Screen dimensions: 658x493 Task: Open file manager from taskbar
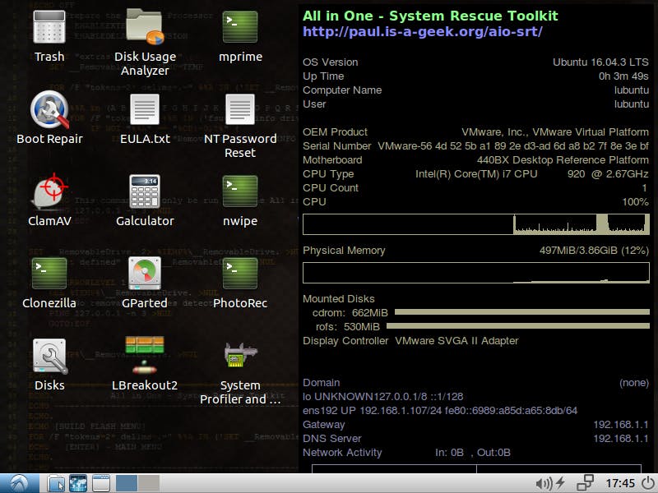coord(55,483)
